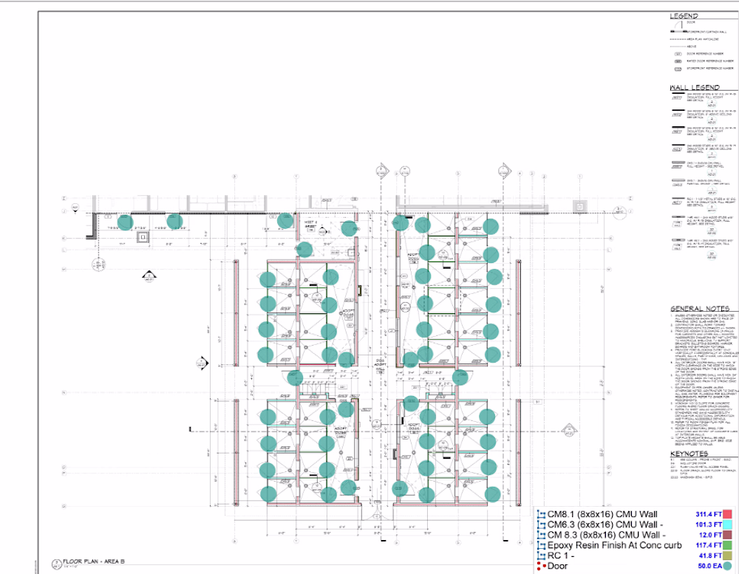Select the 'CM8.1 (8x8x16) CMU Wall' legend label
Image resolution: width=739 pixels, height=574 pixels.
602,515
